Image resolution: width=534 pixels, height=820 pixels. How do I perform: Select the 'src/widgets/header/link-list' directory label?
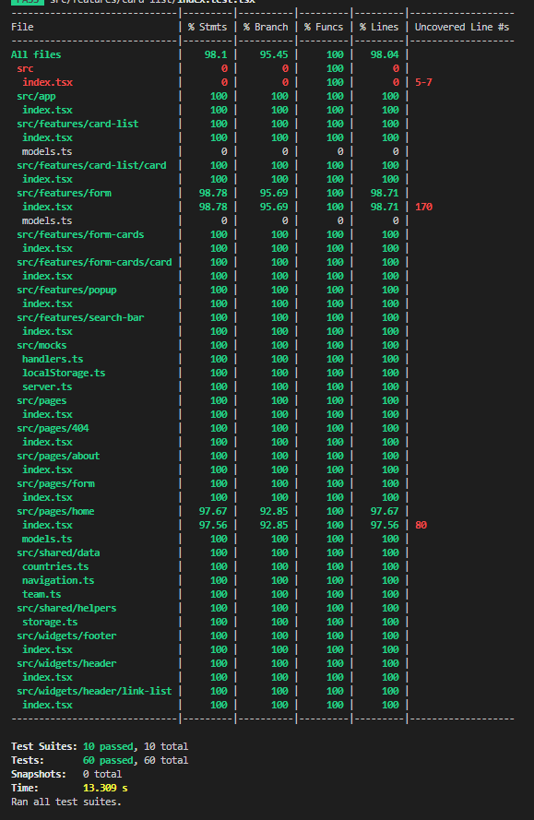point(94,692)
